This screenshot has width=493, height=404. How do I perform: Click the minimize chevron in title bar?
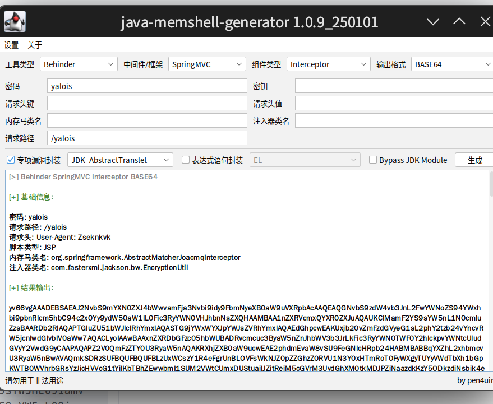(x=433, y=22)
